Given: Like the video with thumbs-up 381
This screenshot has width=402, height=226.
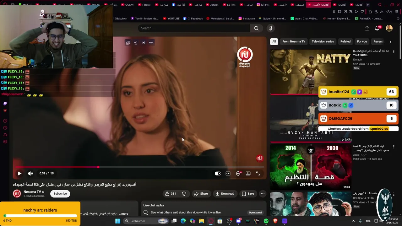Looking at the screenshot, I should (x=171, y=194).
